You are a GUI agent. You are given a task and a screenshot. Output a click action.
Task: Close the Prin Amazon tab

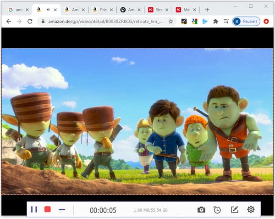(x=111, y=10)
